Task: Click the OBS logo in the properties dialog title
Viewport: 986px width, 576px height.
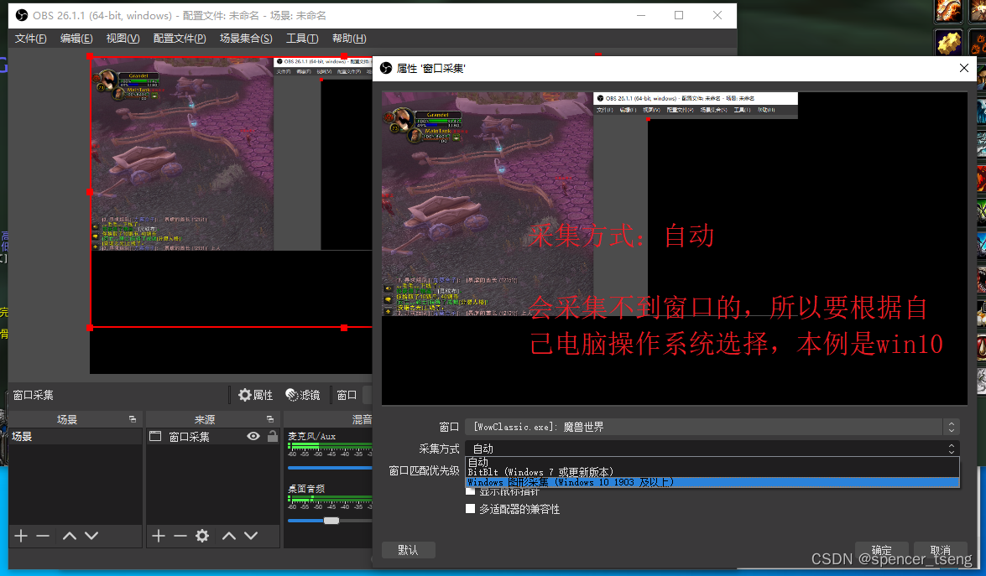Action: tap(386, 68)
